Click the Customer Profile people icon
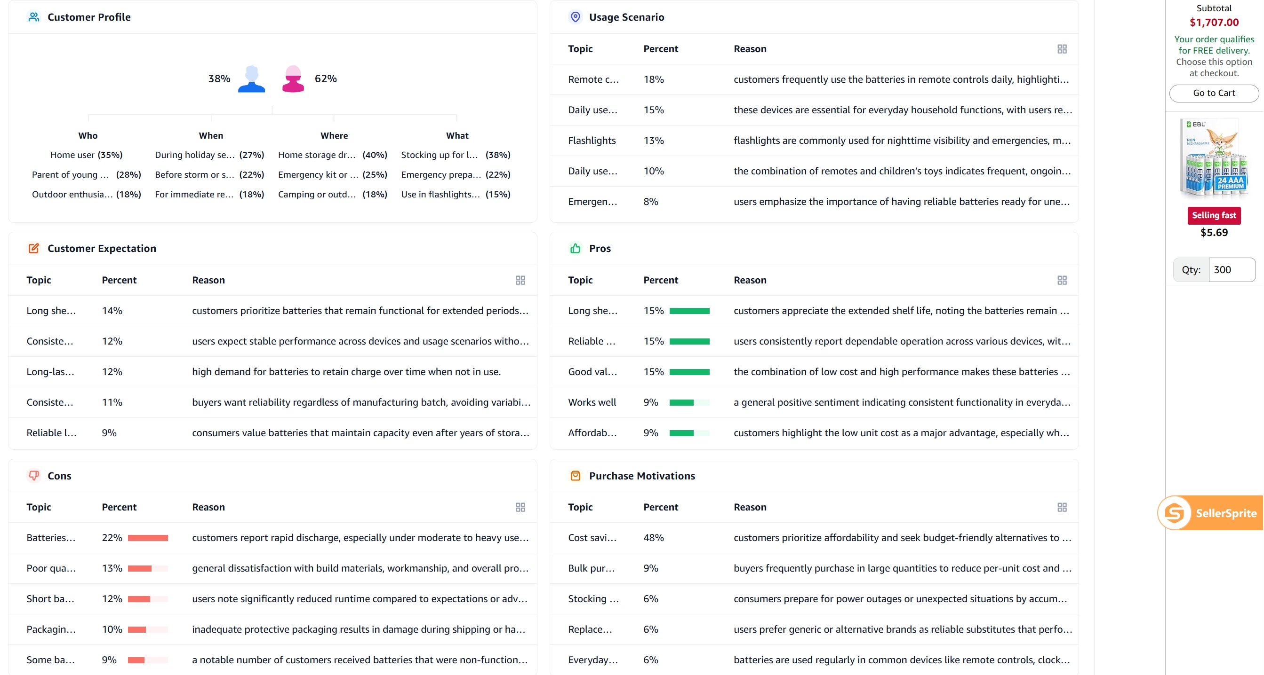This screenshot has width=1264, height=675. [33, 16]
